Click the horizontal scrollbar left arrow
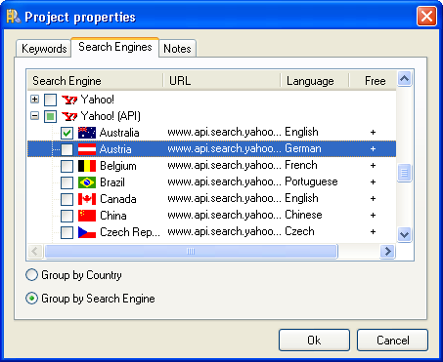Viewport: 443px width, 362px height. point(35,251)
